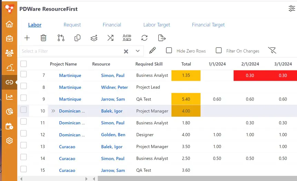Open Jarrow, Sam link in row 15
The width and height of the screenshot is (297, 181).
coord(113,170)
